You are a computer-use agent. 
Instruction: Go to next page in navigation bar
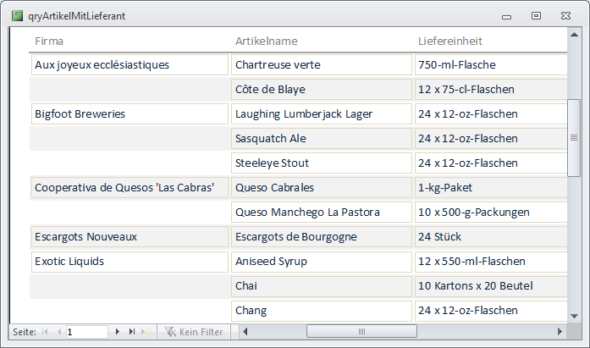point(118,332)
